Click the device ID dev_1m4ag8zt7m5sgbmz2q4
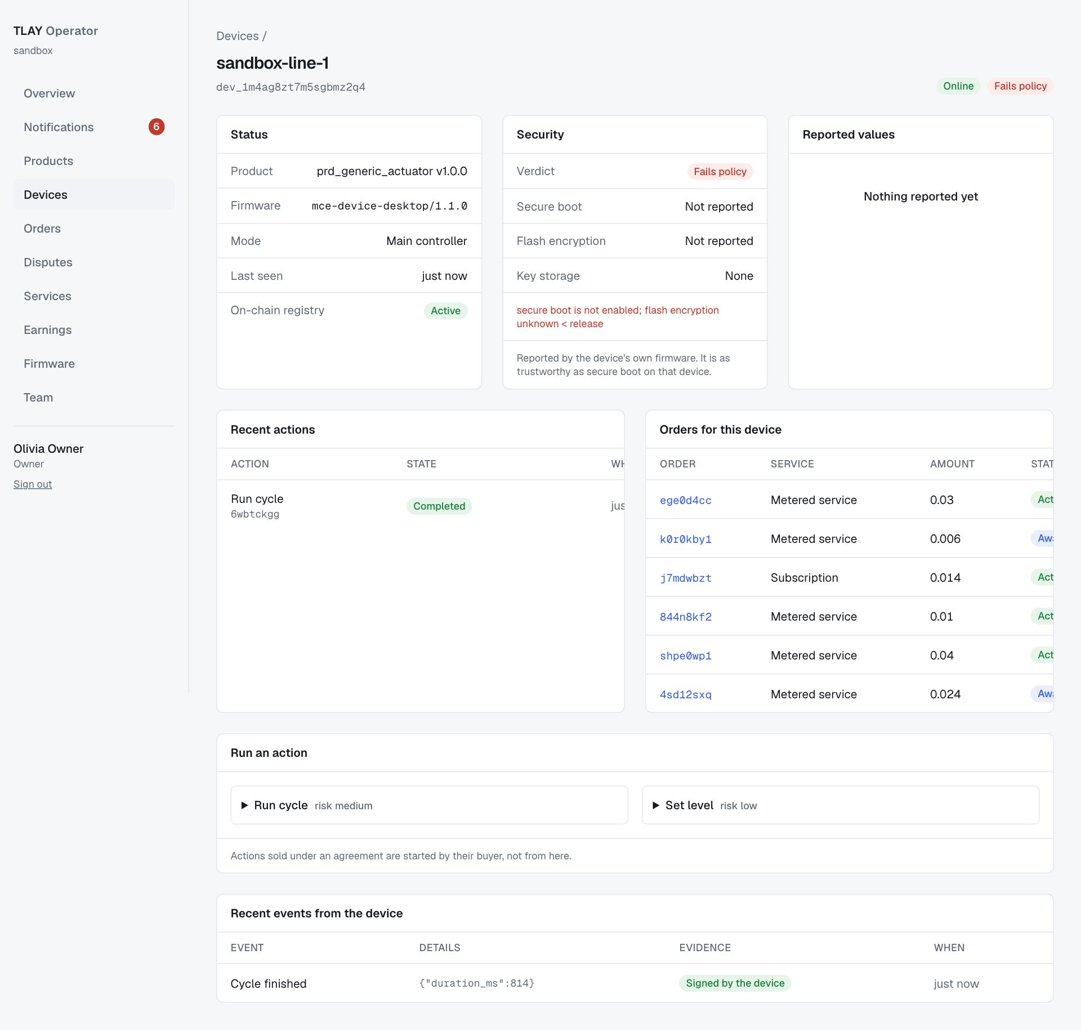The image size is (1081, 1030). (x=291, y=87)
